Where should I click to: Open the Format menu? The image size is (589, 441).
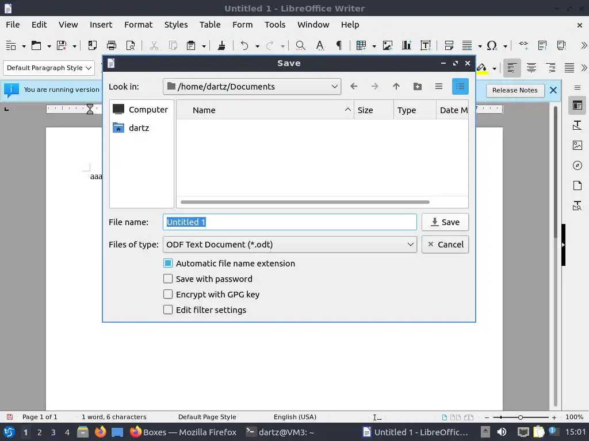coord(138,25)
